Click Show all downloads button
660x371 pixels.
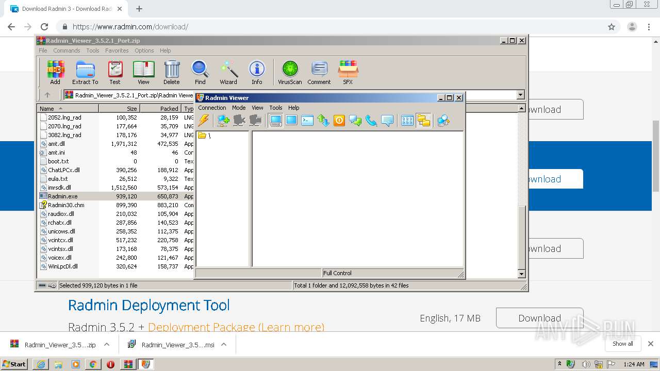click(622, 344)
